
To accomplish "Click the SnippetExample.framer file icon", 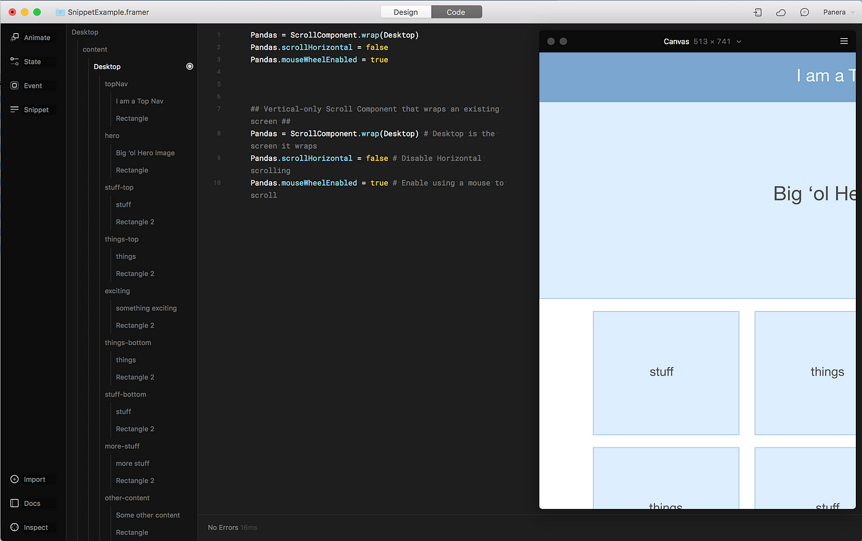I will tap(60, 12).
